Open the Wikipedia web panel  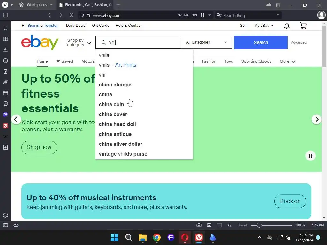coord(5,137)
